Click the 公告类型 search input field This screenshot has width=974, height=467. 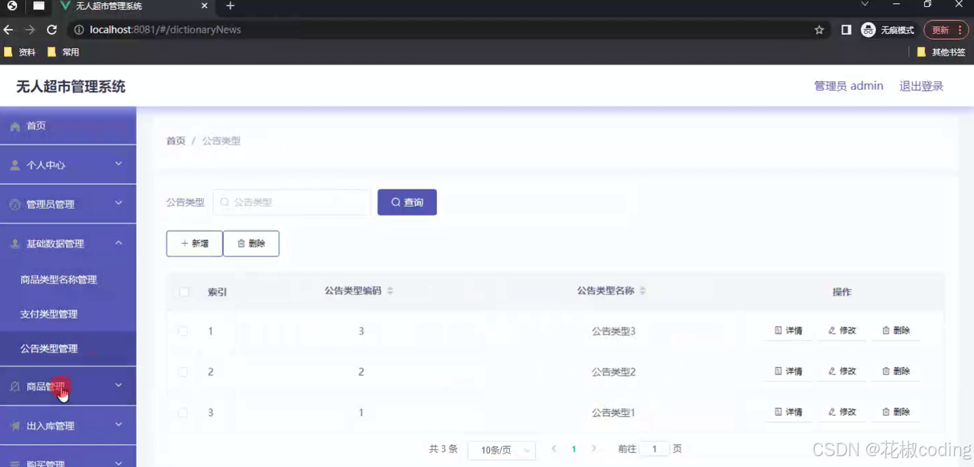pyautogui.click(x=291, y=202)
